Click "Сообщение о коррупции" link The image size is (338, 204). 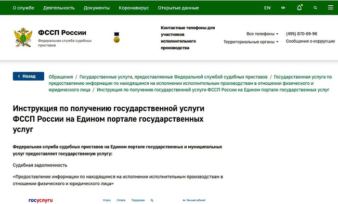[x=310, y=41]
